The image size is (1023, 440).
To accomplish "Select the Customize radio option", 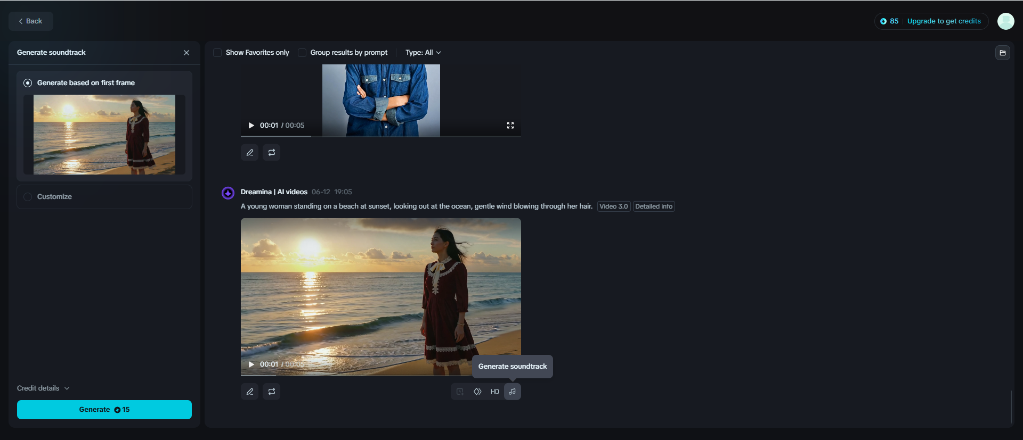I will pyautogui.click(x=28, y=197).
